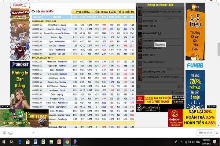The height and width of the screenshot is (146, 220).
Task: Open the emoji picker in the chat box
Action: [179, 87]
